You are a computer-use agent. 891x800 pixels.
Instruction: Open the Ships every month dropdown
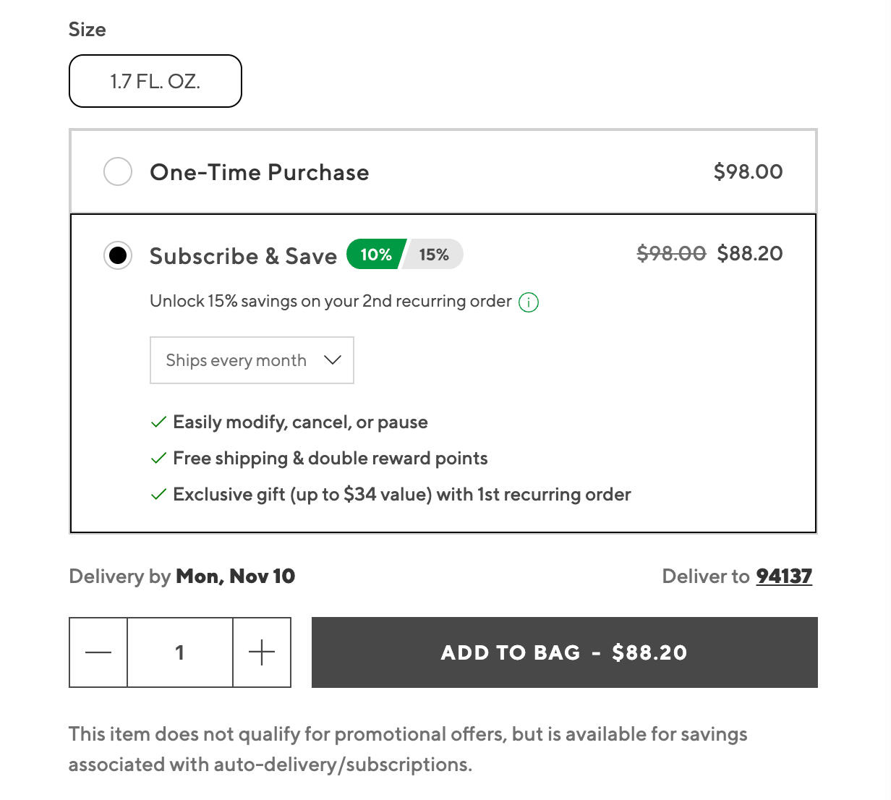tap(252, 360)
